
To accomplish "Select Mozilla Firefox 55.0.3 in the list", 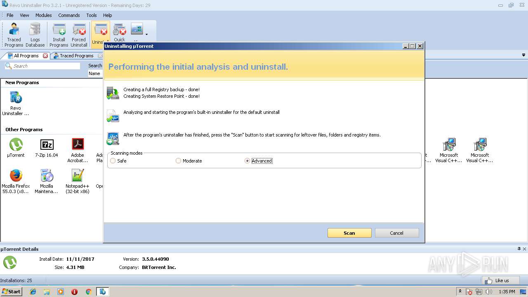I will point(16,181).
